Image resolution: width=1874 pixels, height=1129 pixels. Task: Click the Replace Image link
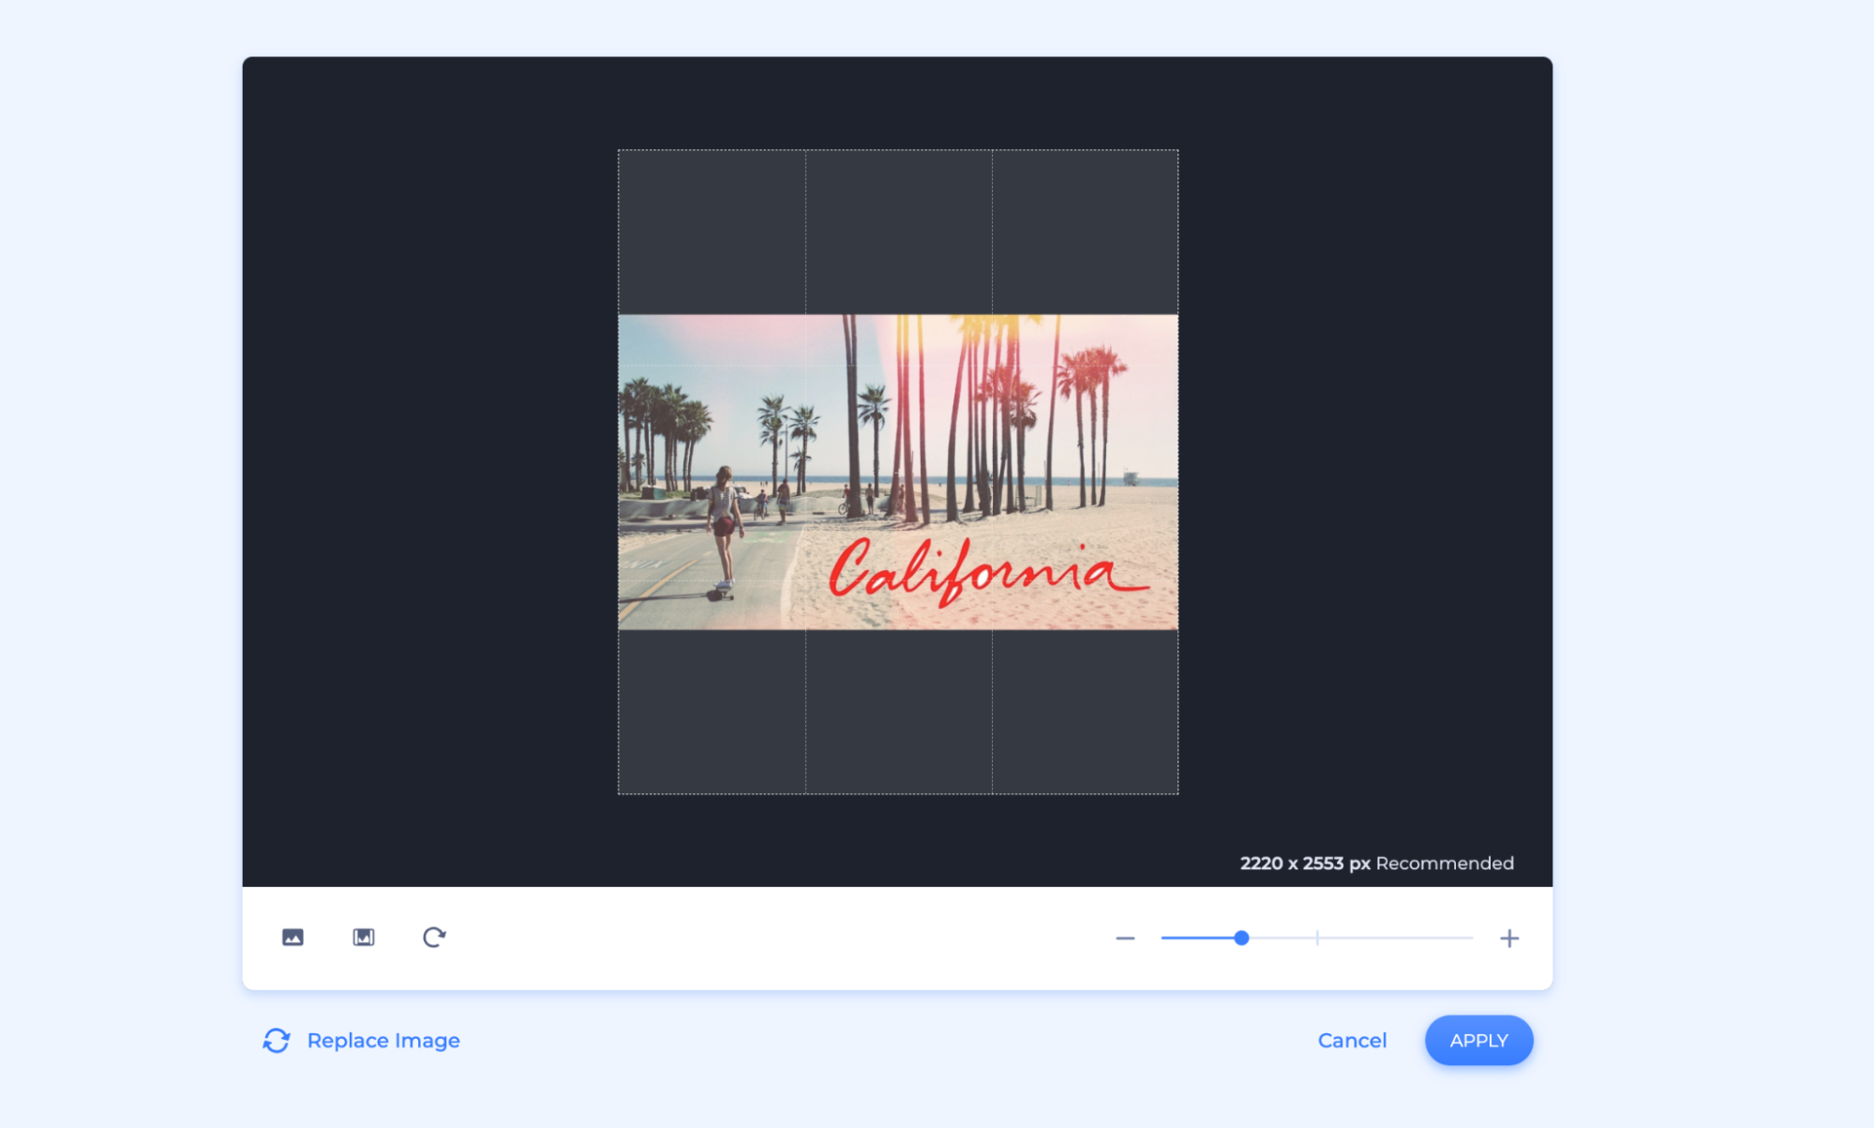383,1040
